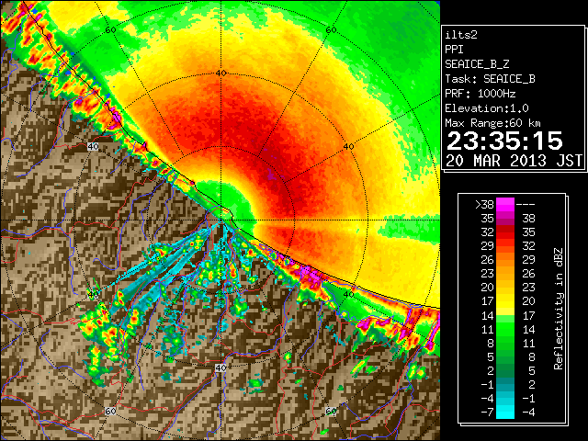Click the ">38" legend value
The width and height of the screenshot is (588, 441).
484,205
